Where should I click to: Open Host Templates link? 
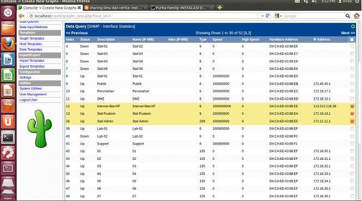[30, 44]
